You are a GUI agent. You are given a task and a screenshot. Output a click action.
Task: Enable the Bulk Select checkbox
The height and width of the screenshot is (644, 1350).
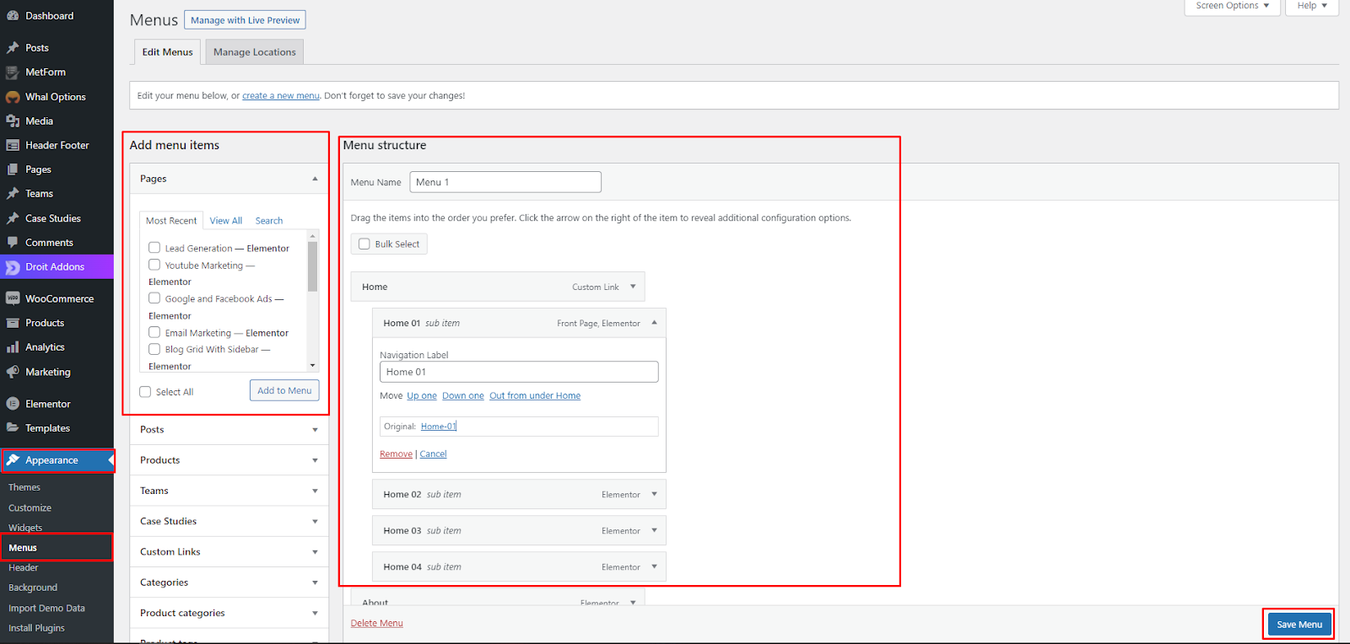[364, 244]
